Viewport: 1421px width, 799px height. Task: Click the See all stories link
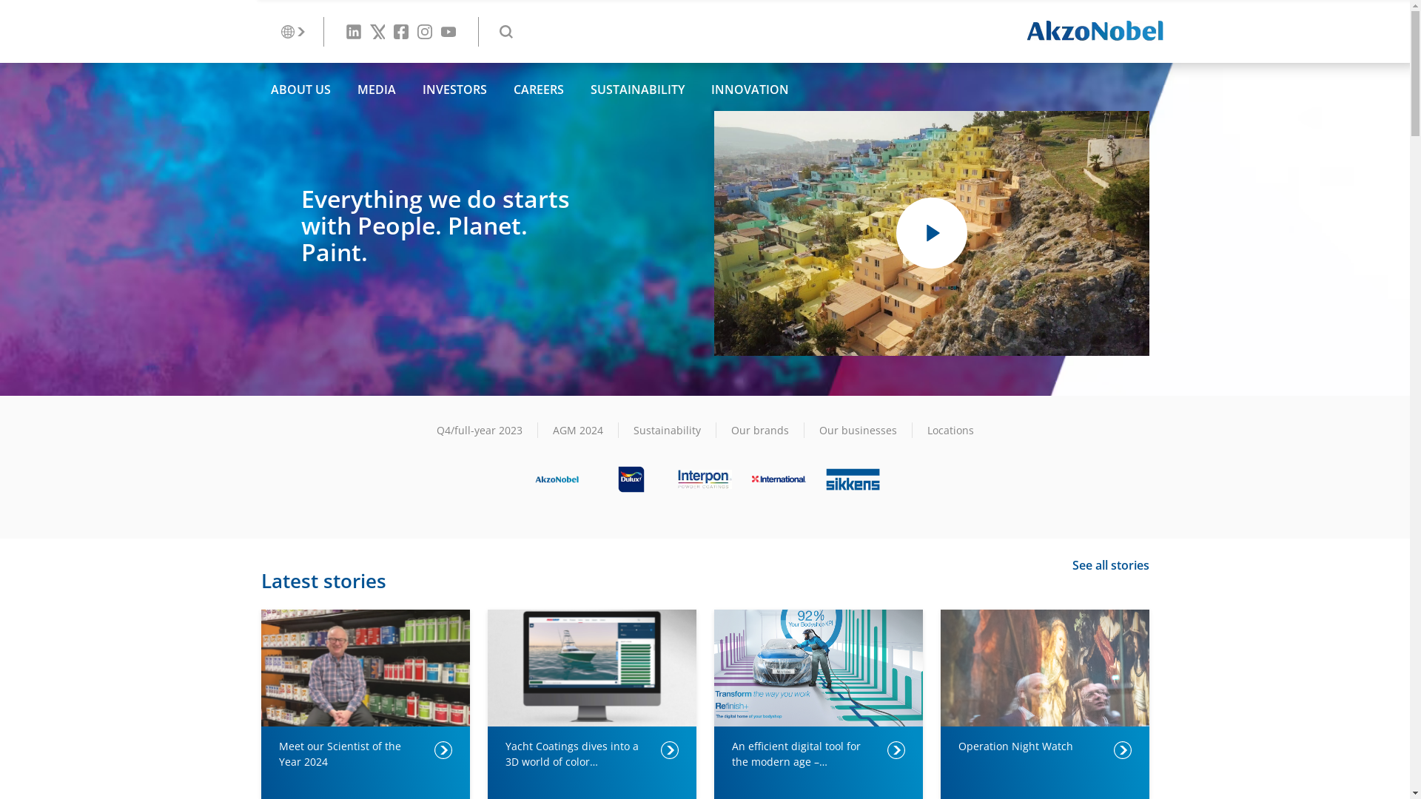(1110, 565)
